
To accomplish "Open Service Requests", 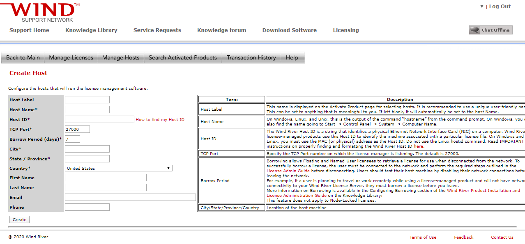I will pos(157,30).
